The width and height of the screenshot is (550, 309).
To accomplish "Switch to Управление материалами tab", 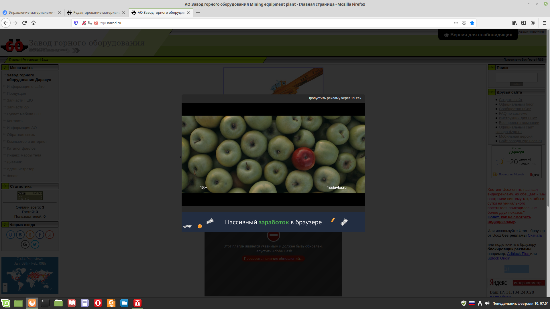I will [31, 13].
